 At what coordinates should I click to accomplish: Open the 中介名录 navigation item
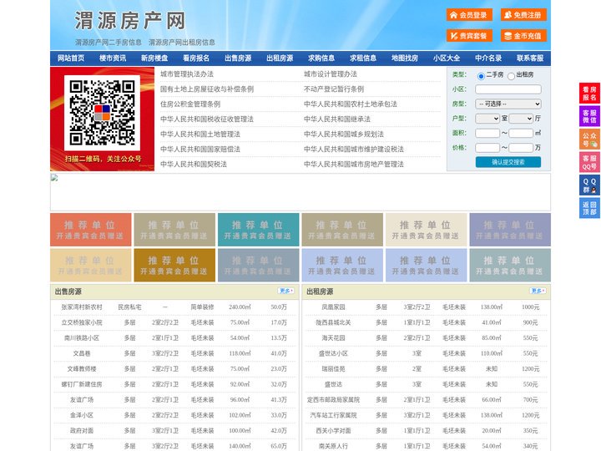pyautogui.click(x=488, y=58)
